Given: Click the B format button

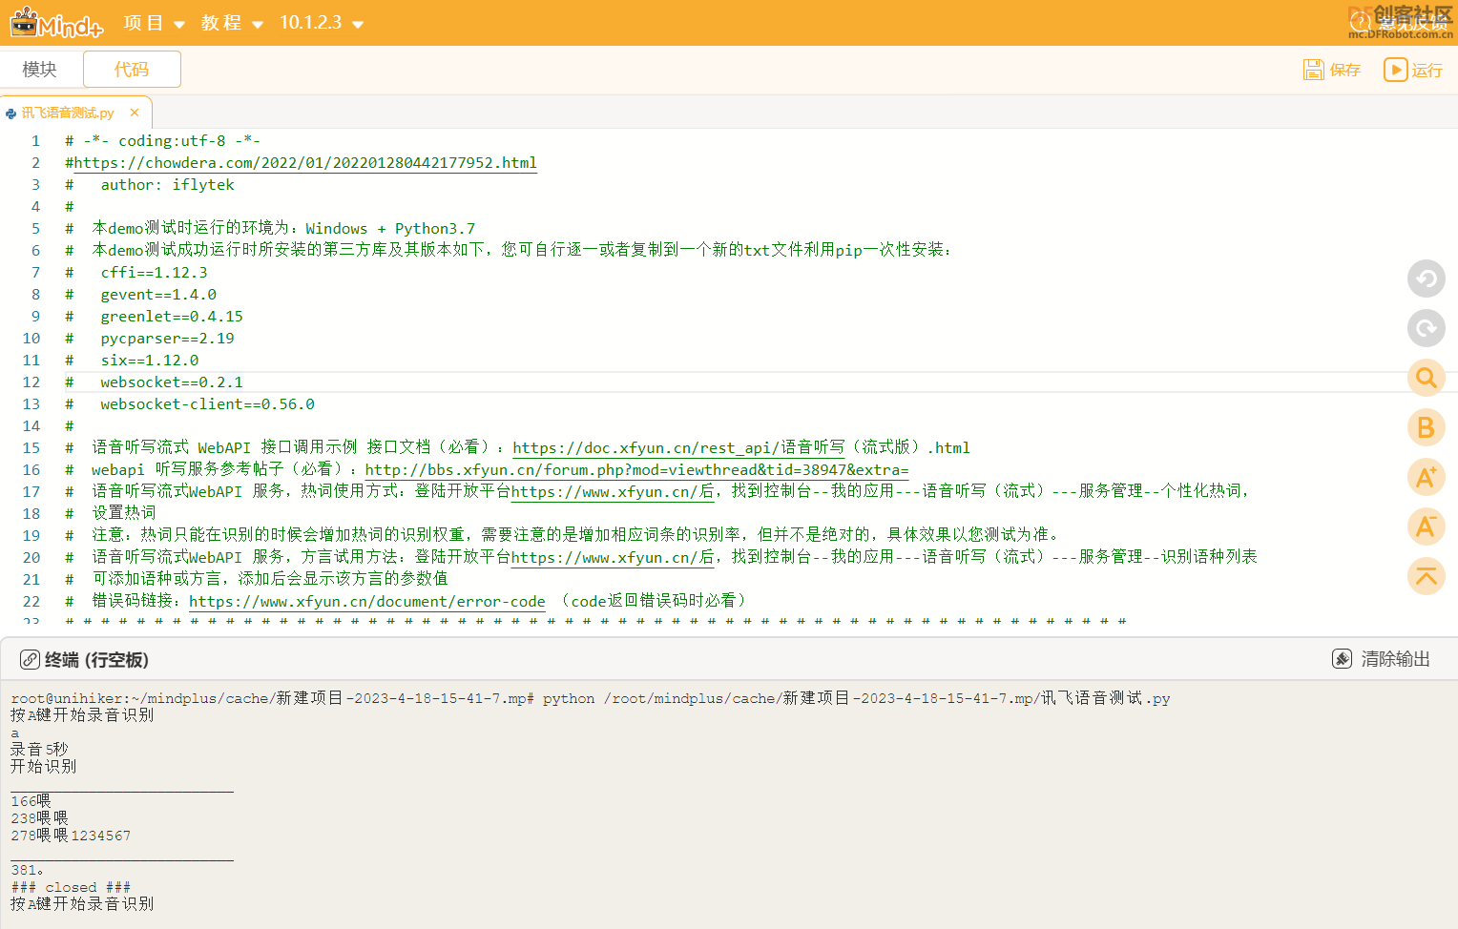Looking at the screenshot, I should coord(1427,427).
